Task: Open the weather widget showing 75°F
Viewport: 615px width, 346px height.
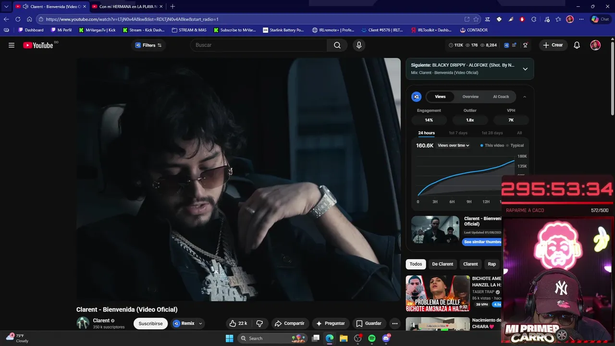Action: click(18, 338)
